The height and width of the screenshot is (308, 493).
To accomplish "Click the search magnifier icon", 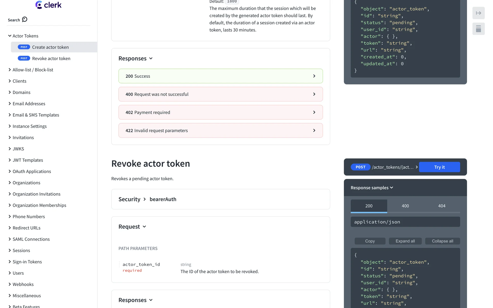I will 25,20.
